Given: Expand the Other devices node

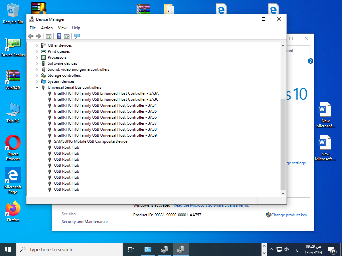Looking at the screenshot, I should (37, 45).
